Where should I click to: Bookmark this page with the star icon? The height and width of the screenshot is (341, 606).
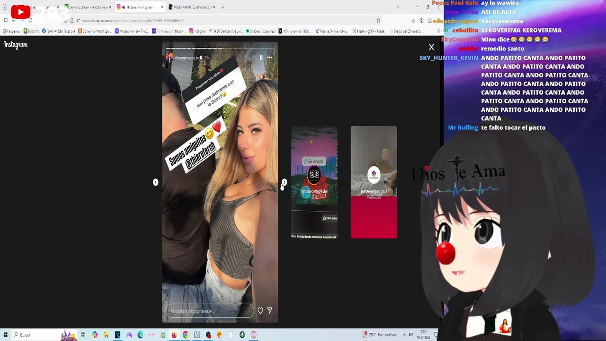[x=378, y=20]
